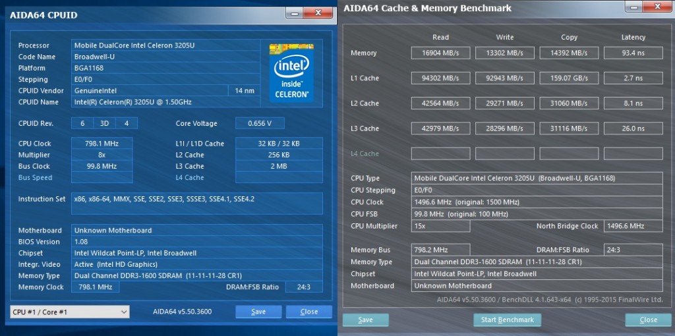Click Close in the Cache & Memory Benchmark window
Viewport: 675px width, 336px height.
(648, 320)
